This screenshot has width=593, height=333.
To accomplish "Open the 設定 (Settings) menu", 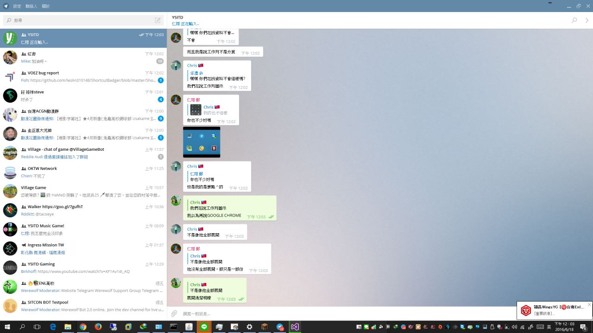I will pyautogui.click(x=17, y=6).
